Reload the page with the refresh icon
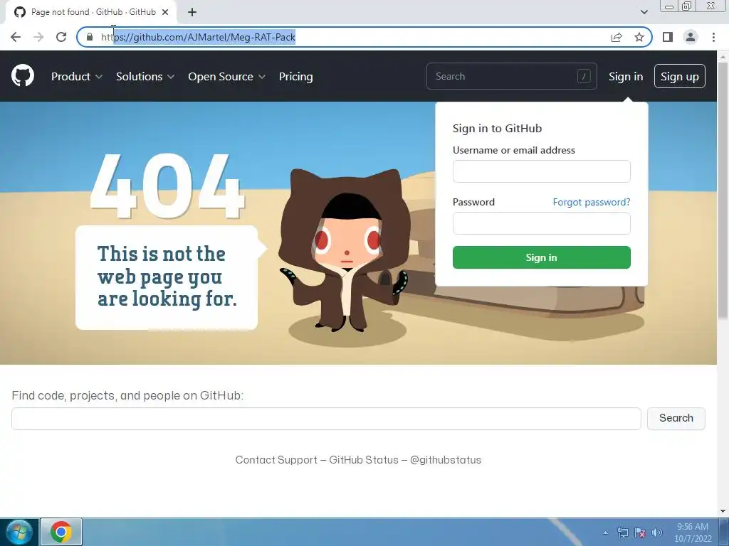 point(61,37)
